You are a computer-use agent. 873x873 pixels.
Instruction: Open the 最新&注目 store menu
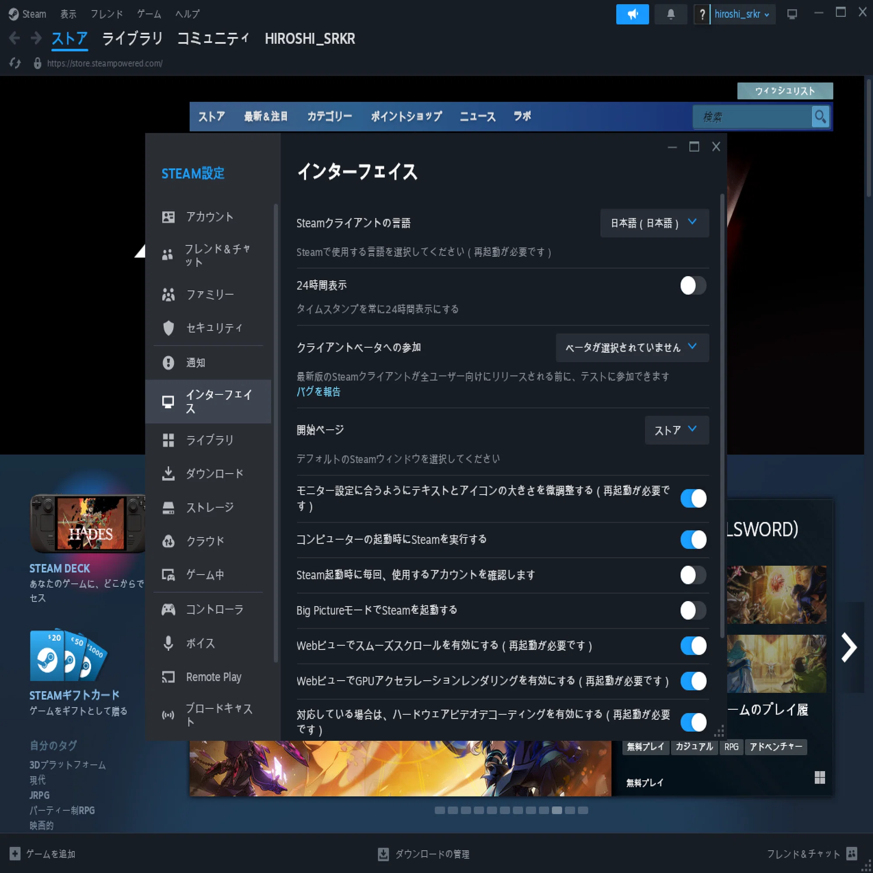pos(266,117)
